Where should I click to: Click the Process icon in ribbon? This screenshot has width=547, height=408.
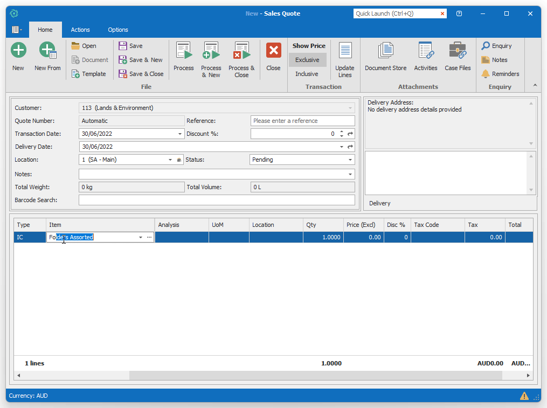(184, 51)
